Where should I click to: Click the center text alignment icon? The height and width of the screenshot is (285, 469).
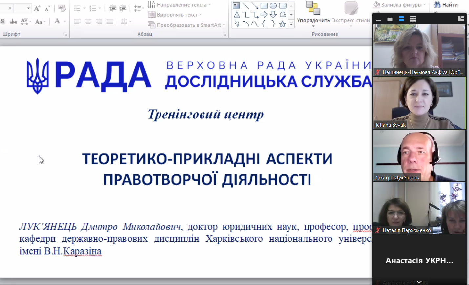88,22
